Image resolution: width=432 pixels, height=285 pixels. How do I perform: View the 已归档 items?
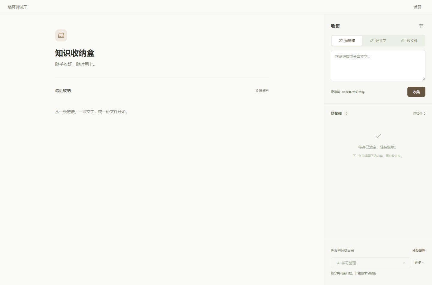[x=419, y=114]
